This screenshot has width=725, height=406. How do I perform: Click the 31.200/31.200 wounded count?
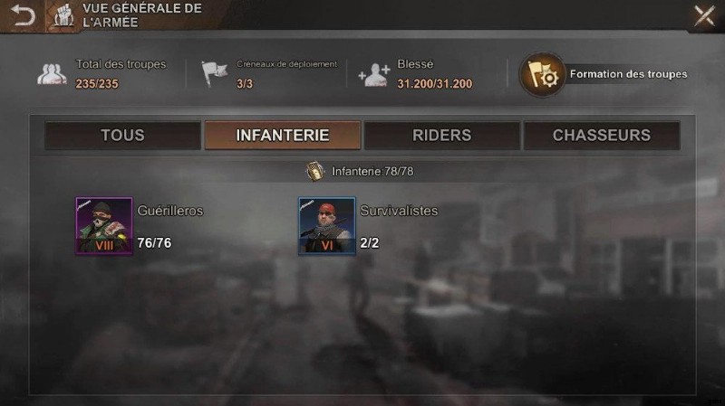pos(435,84)
